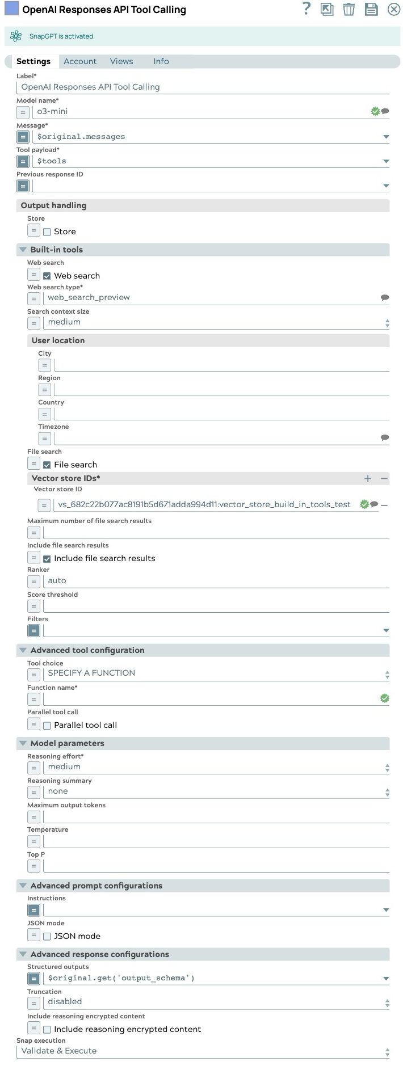
Task: Collapse the Built-in tools section
Action: [x=22, y=250]
